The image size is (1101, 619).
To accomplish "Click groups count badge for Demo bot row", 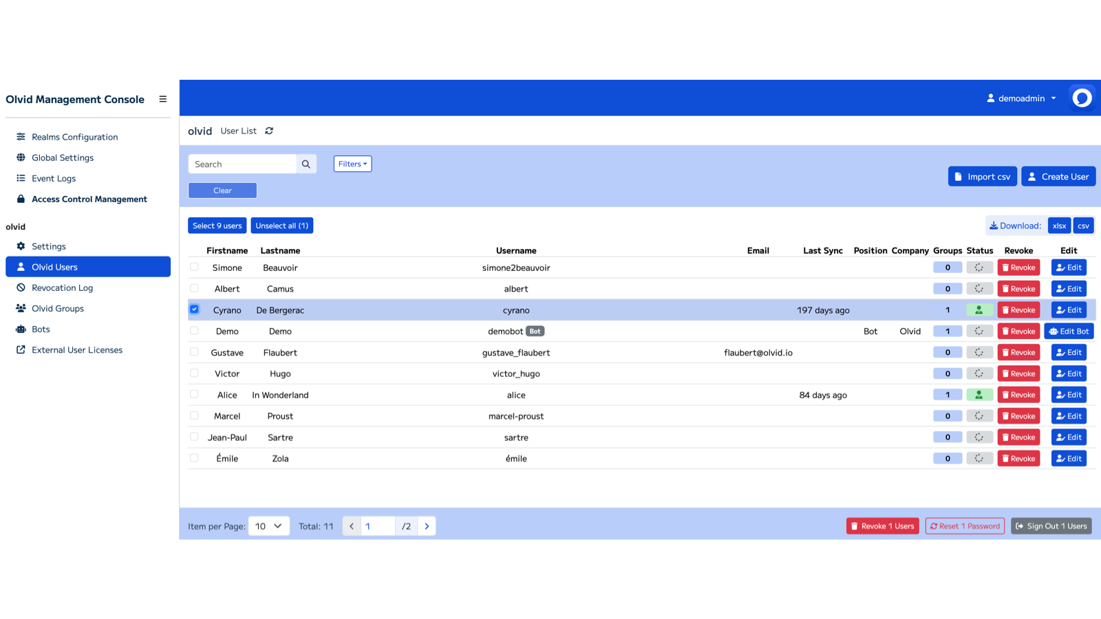I will (x=948, y=332).
